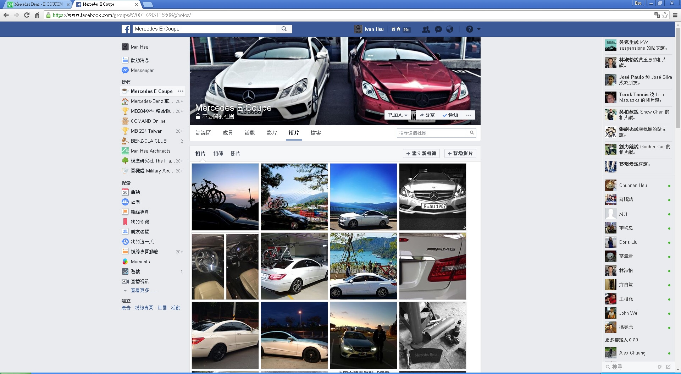Image resolution: width=681 pixels, height=374 pixels.
Task: Open the more options dots on cover
Action: [x=469, y=115]
